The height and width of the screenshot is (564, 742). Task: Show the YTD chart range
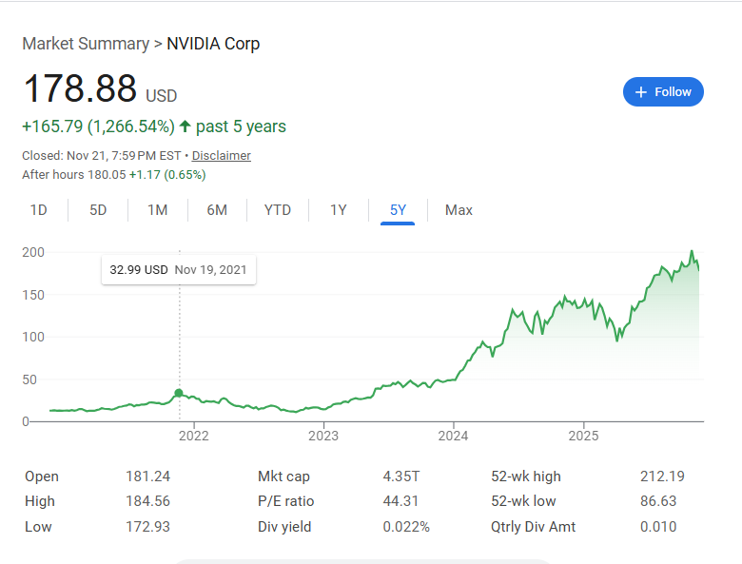coord(278,210)
